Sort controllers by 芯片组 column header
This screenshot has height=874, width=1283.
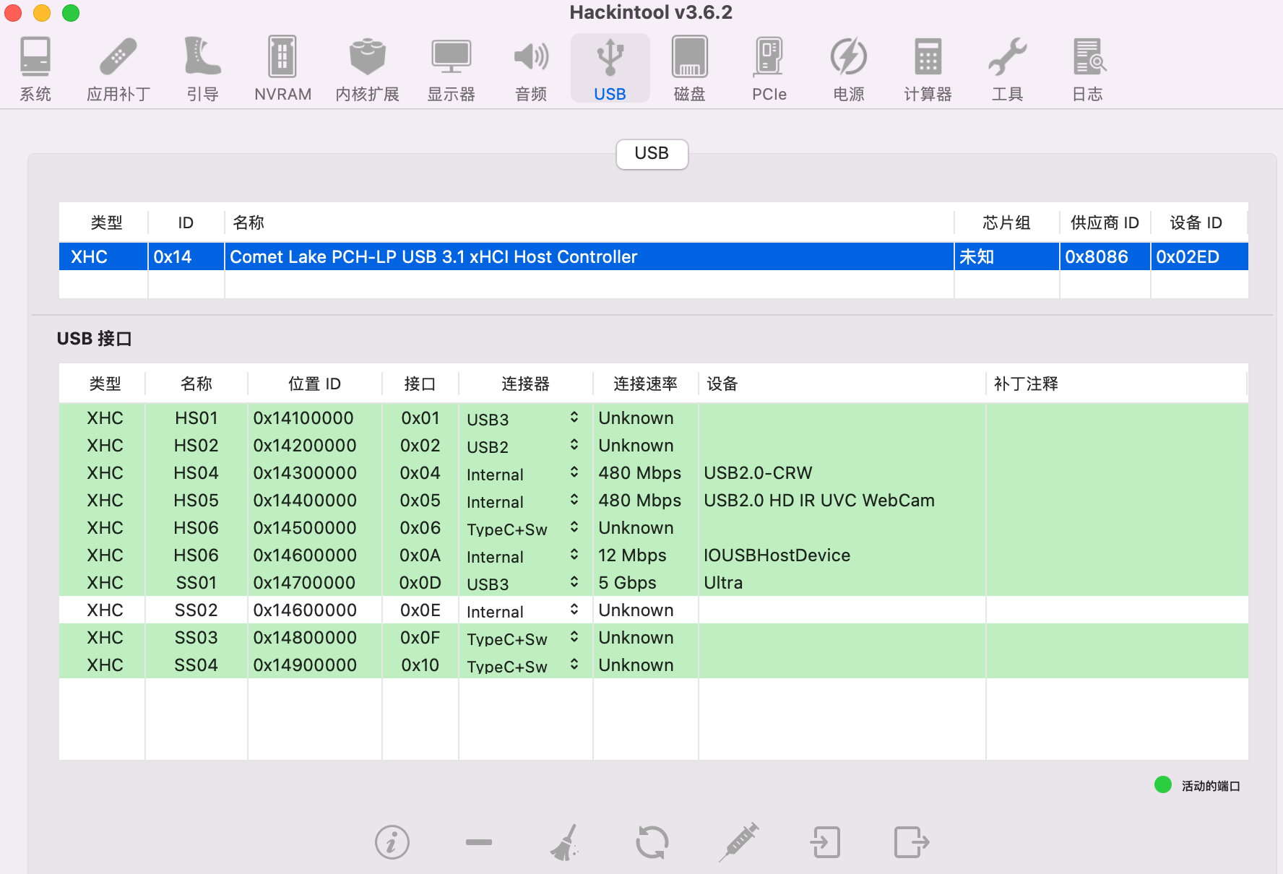tap(1006, 222)
